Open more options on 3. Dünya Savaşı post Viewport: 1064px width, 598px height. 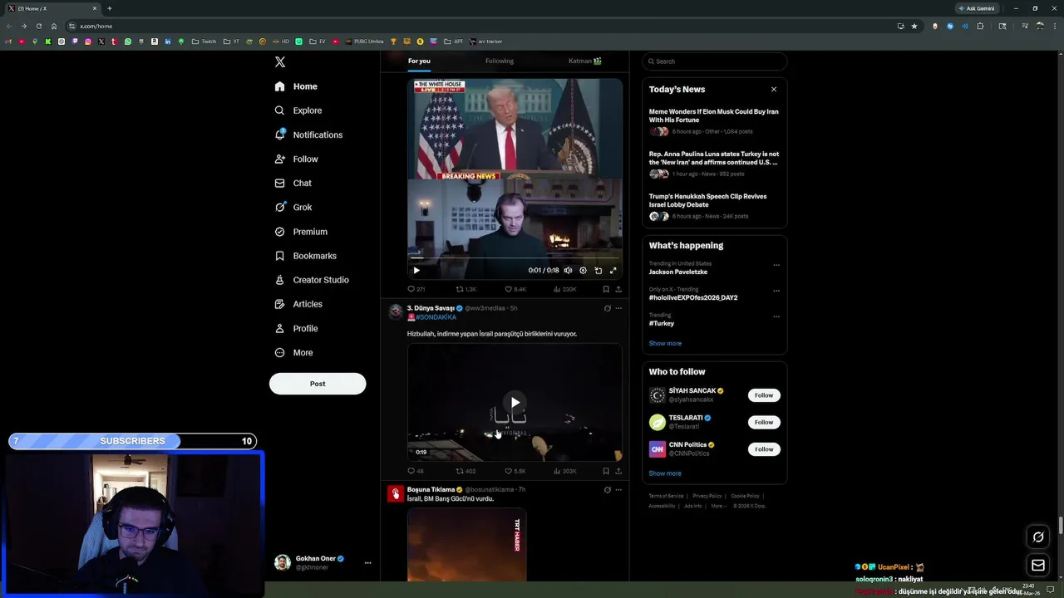(618, 308)
